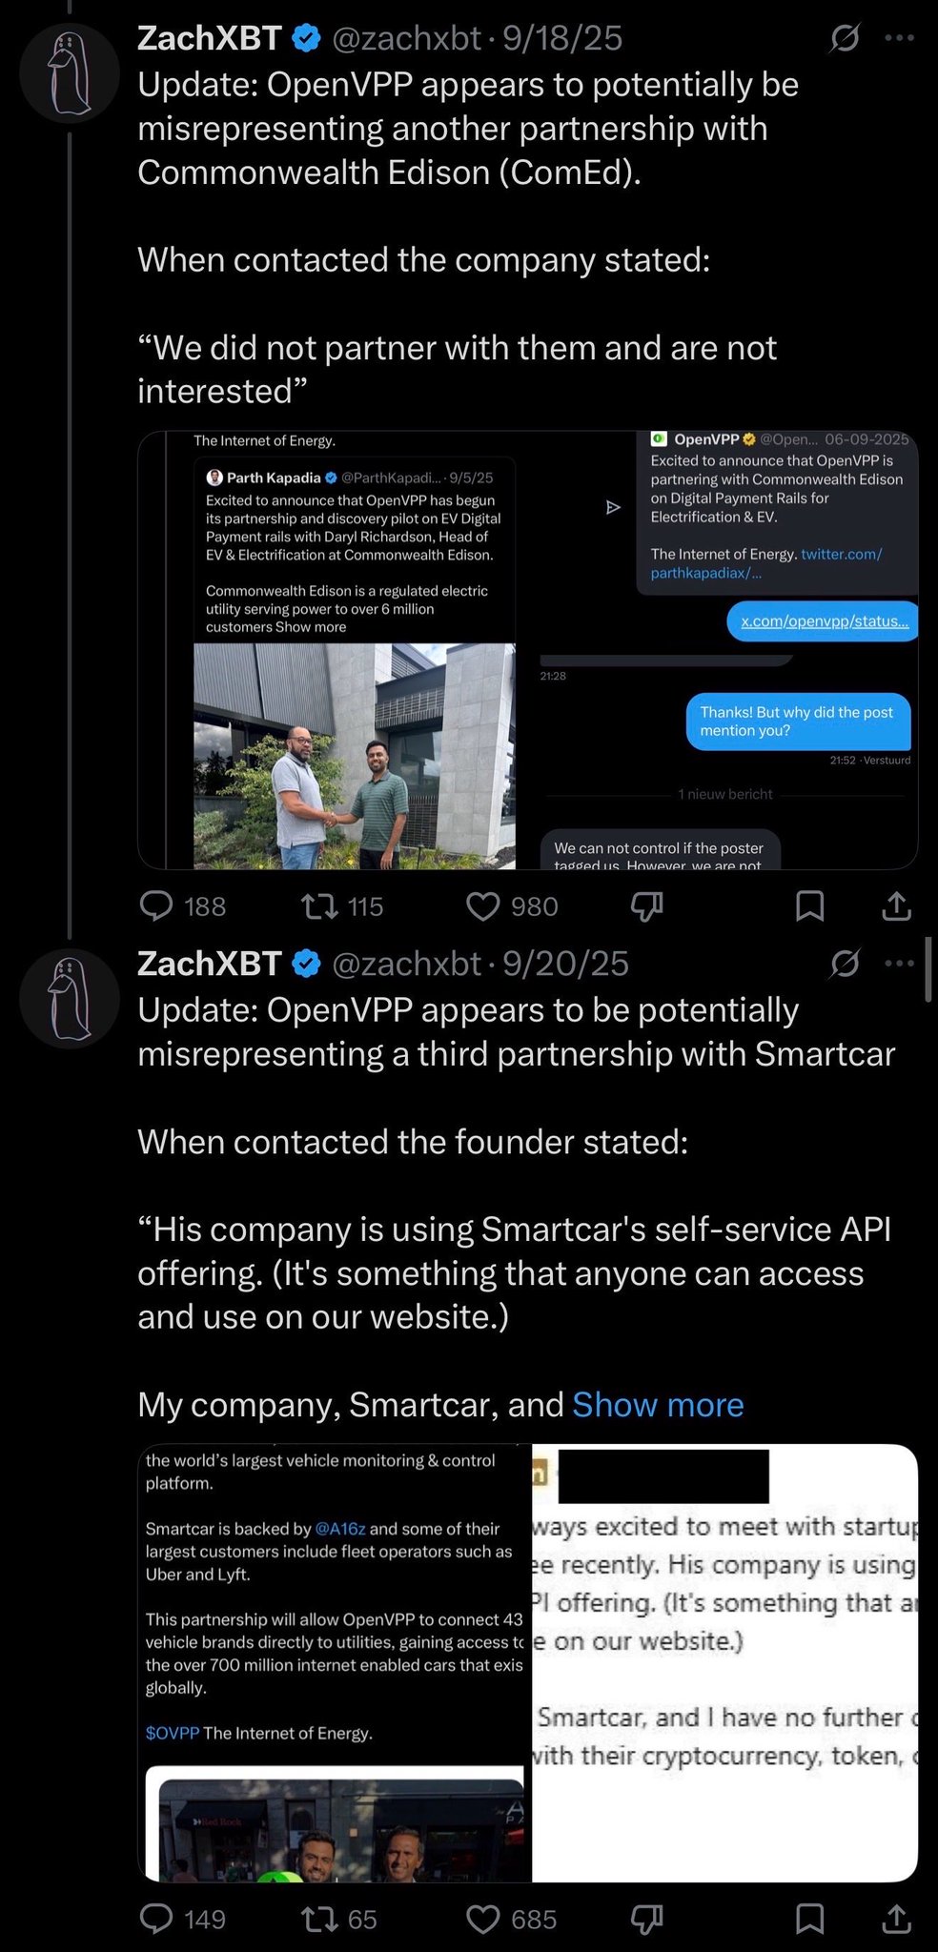Repost the tweet with 65 reposts

tap(320, 1919)
